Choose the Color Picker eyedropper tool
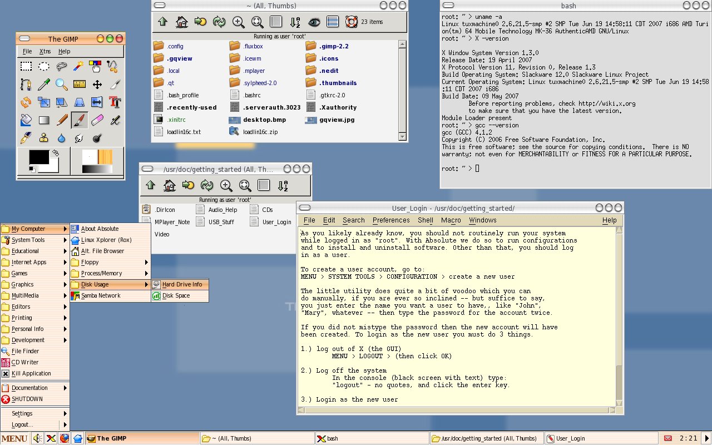 point(43,85)
